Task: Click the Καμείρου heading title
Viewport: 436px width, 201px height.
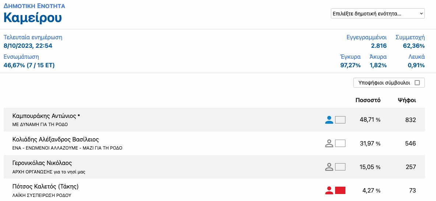Action: tap(32, 18)
